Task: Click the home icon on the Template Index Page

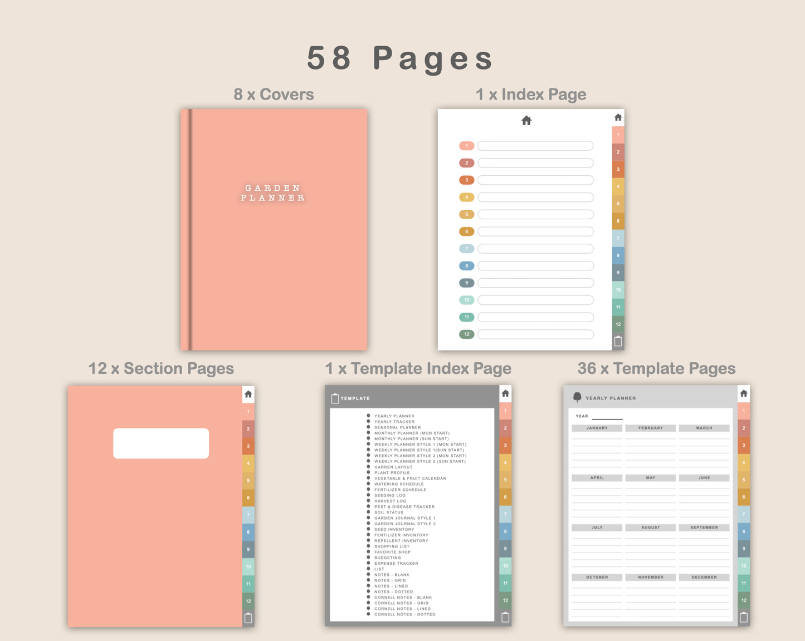Action: [x=505, y=393]
